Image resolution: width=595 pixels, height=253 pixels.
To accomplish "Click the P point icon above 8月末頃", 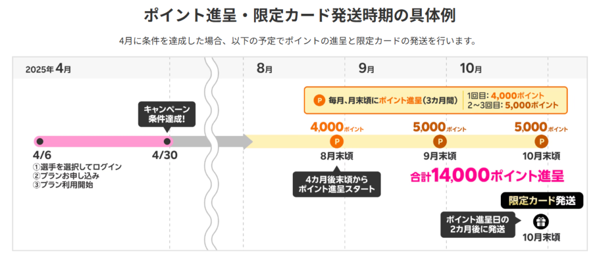I will 336,142.
